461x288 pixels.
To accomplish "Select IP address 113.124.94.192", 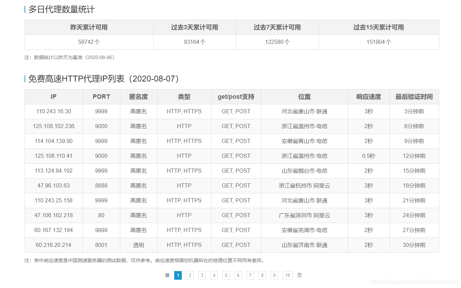I will tap(54, 171).
